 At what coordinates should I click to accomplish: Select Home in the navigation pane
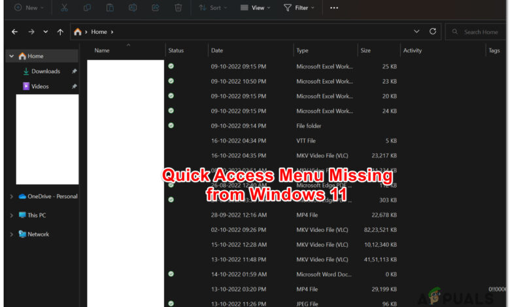(42, 56)
